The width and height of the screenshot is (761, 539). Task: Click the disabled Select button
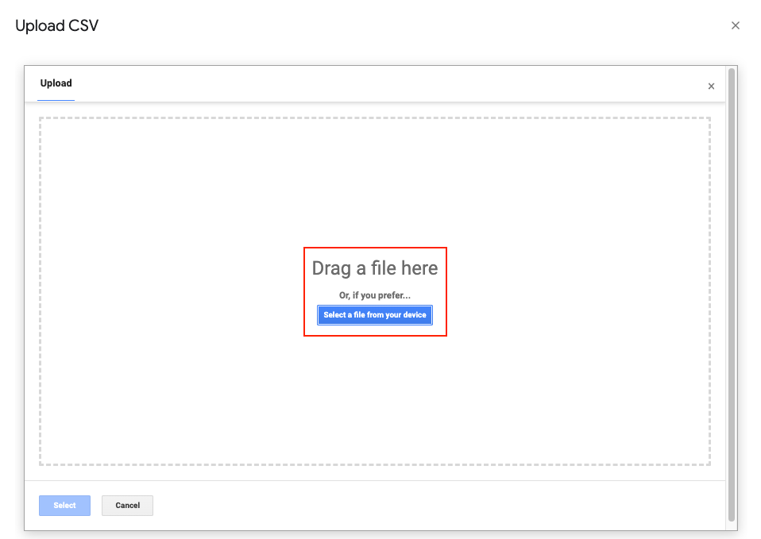(x=64, y=506)
